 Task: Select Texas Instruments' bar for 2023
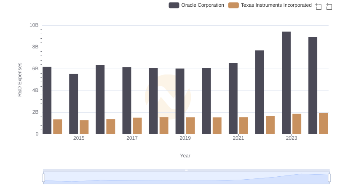click(x=297, y=124)
